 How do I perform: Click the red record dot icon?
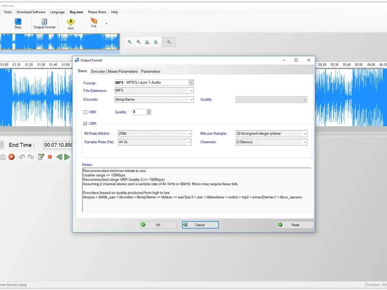50,157
